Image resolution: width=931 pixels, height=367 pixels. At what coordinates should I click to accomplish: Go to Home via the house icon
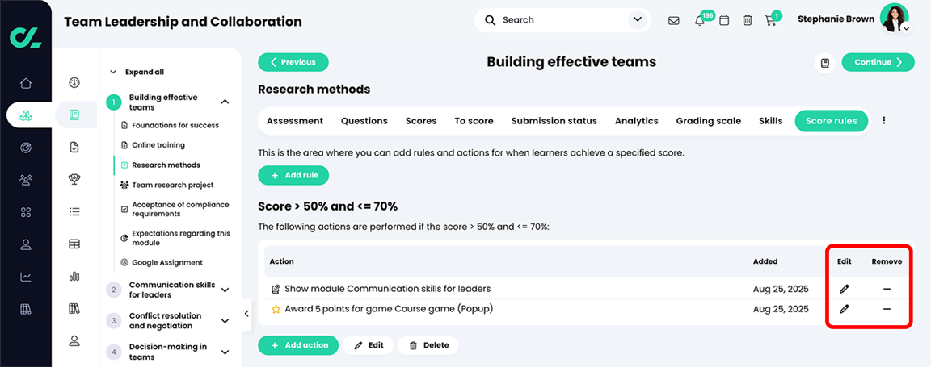[26, 83]
